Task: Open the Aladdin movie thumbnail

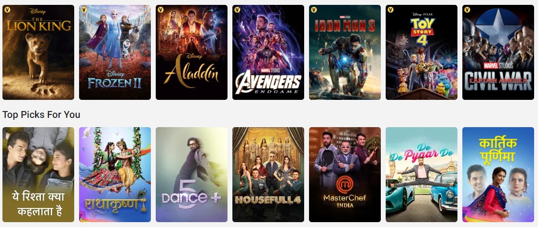Action: [x=191, y=52]
